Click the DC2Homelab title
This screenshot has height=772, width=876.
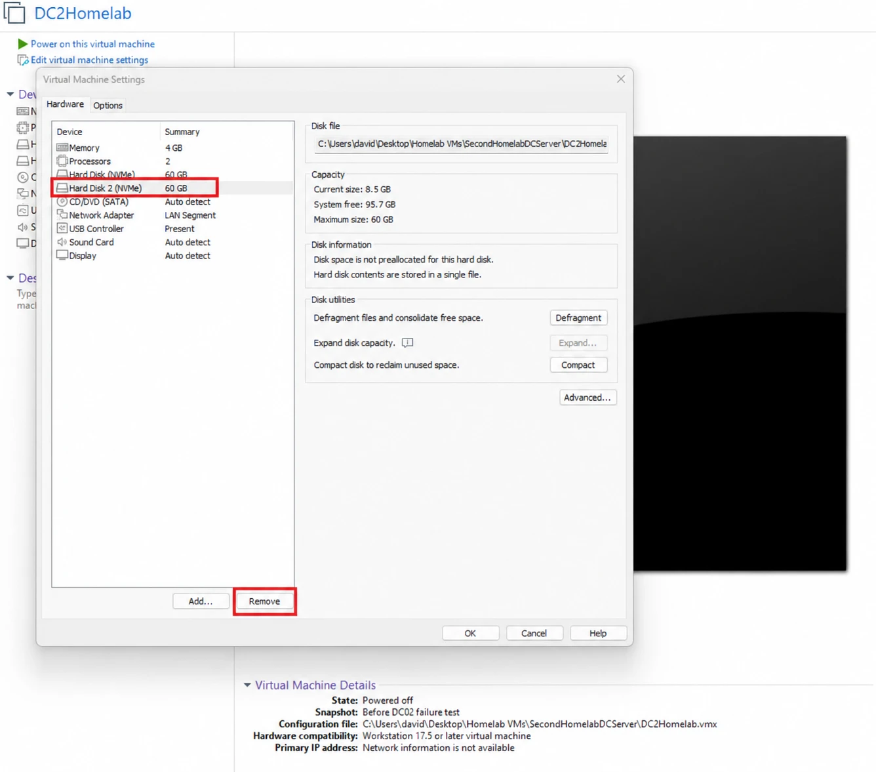point(83,13)
